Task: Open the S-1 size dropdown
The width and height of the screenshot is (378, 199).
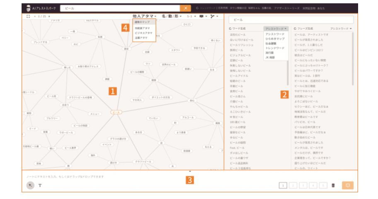Action: click(191, 17)
